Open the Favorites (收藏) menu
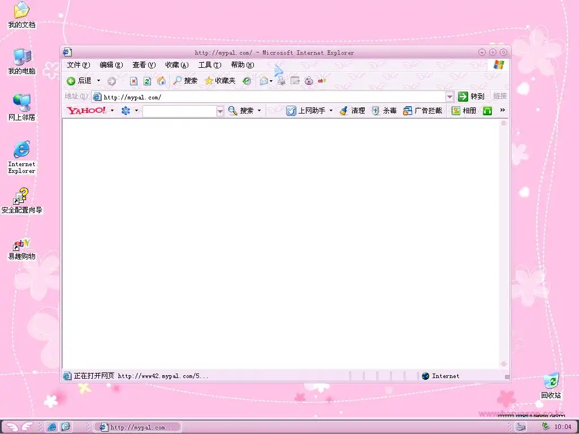This screenshot has width=579, height=434. tap(177, 65)
